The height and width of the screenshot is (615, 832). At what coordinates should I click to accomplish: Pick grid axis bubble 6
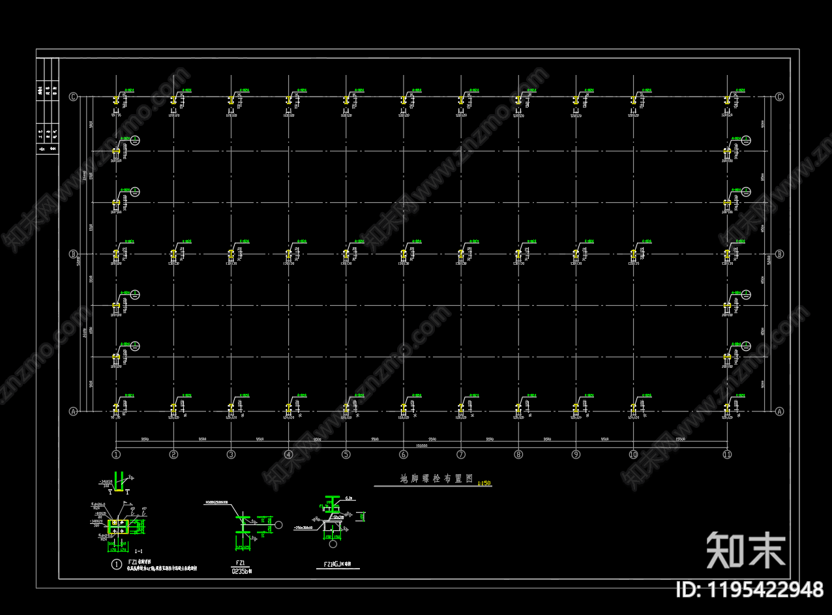(x=403, y=454)
